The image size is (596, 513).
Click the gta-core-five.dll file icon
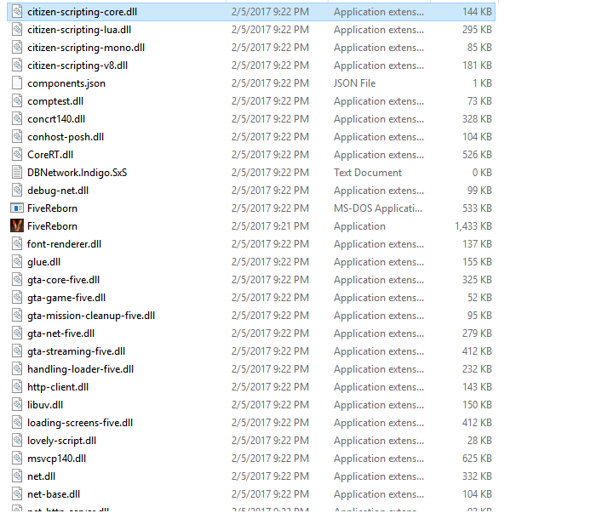click(x=17, y=280)
